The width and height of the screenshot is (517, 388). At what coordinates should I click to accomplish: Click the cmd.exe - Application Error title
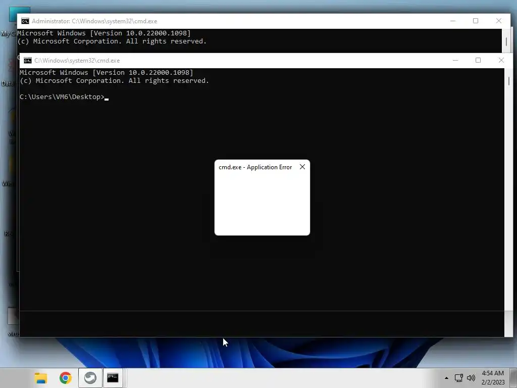255,167
